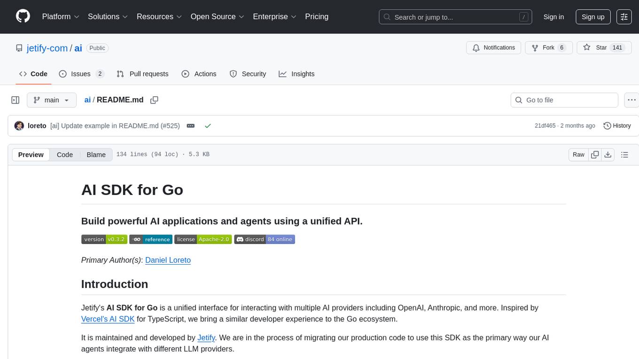The width and height of the screenshot is (639, 359).
Task: Open the GitHub home logo
Action: 23,16
